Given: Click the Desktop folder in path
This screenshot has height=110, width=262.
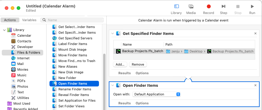Looking at the screenshot, I should [x=193, y=52].
